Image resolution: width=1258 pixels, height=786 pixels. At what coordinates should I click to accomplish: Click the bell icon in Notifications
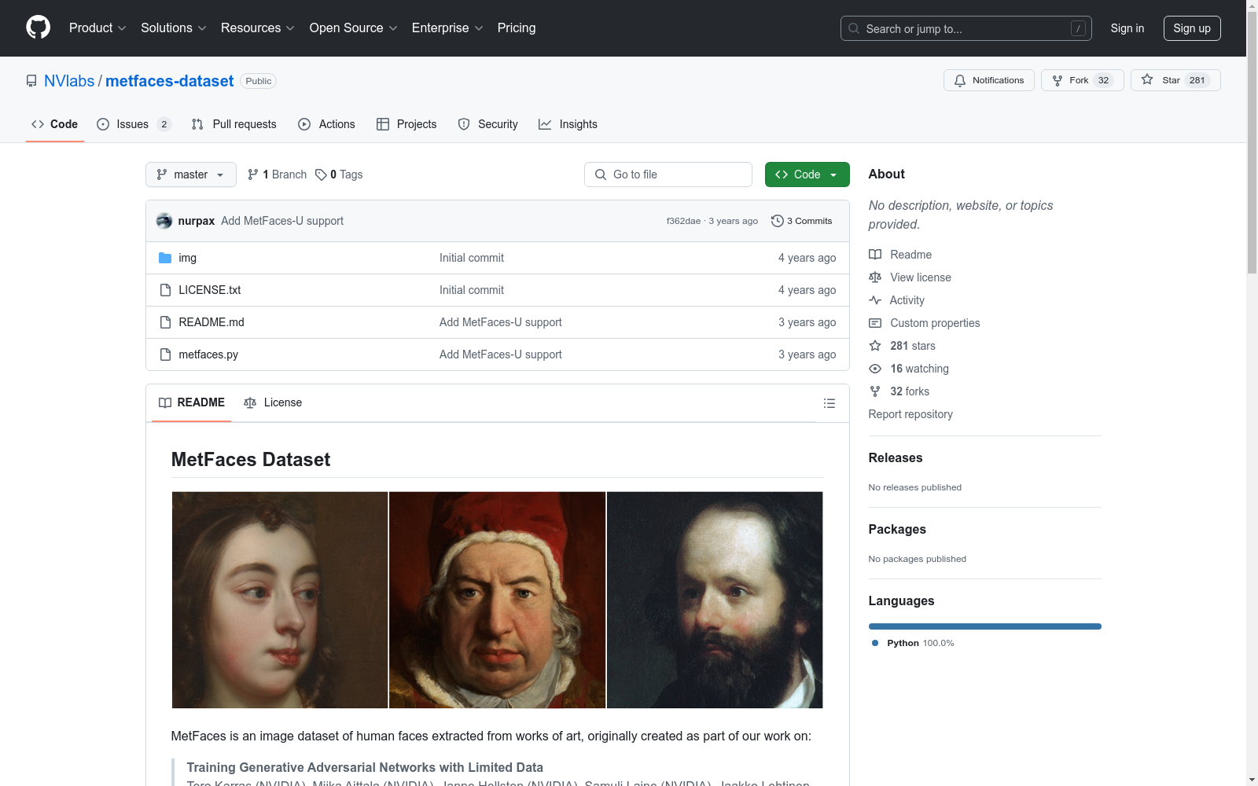[x=960, y=80]
